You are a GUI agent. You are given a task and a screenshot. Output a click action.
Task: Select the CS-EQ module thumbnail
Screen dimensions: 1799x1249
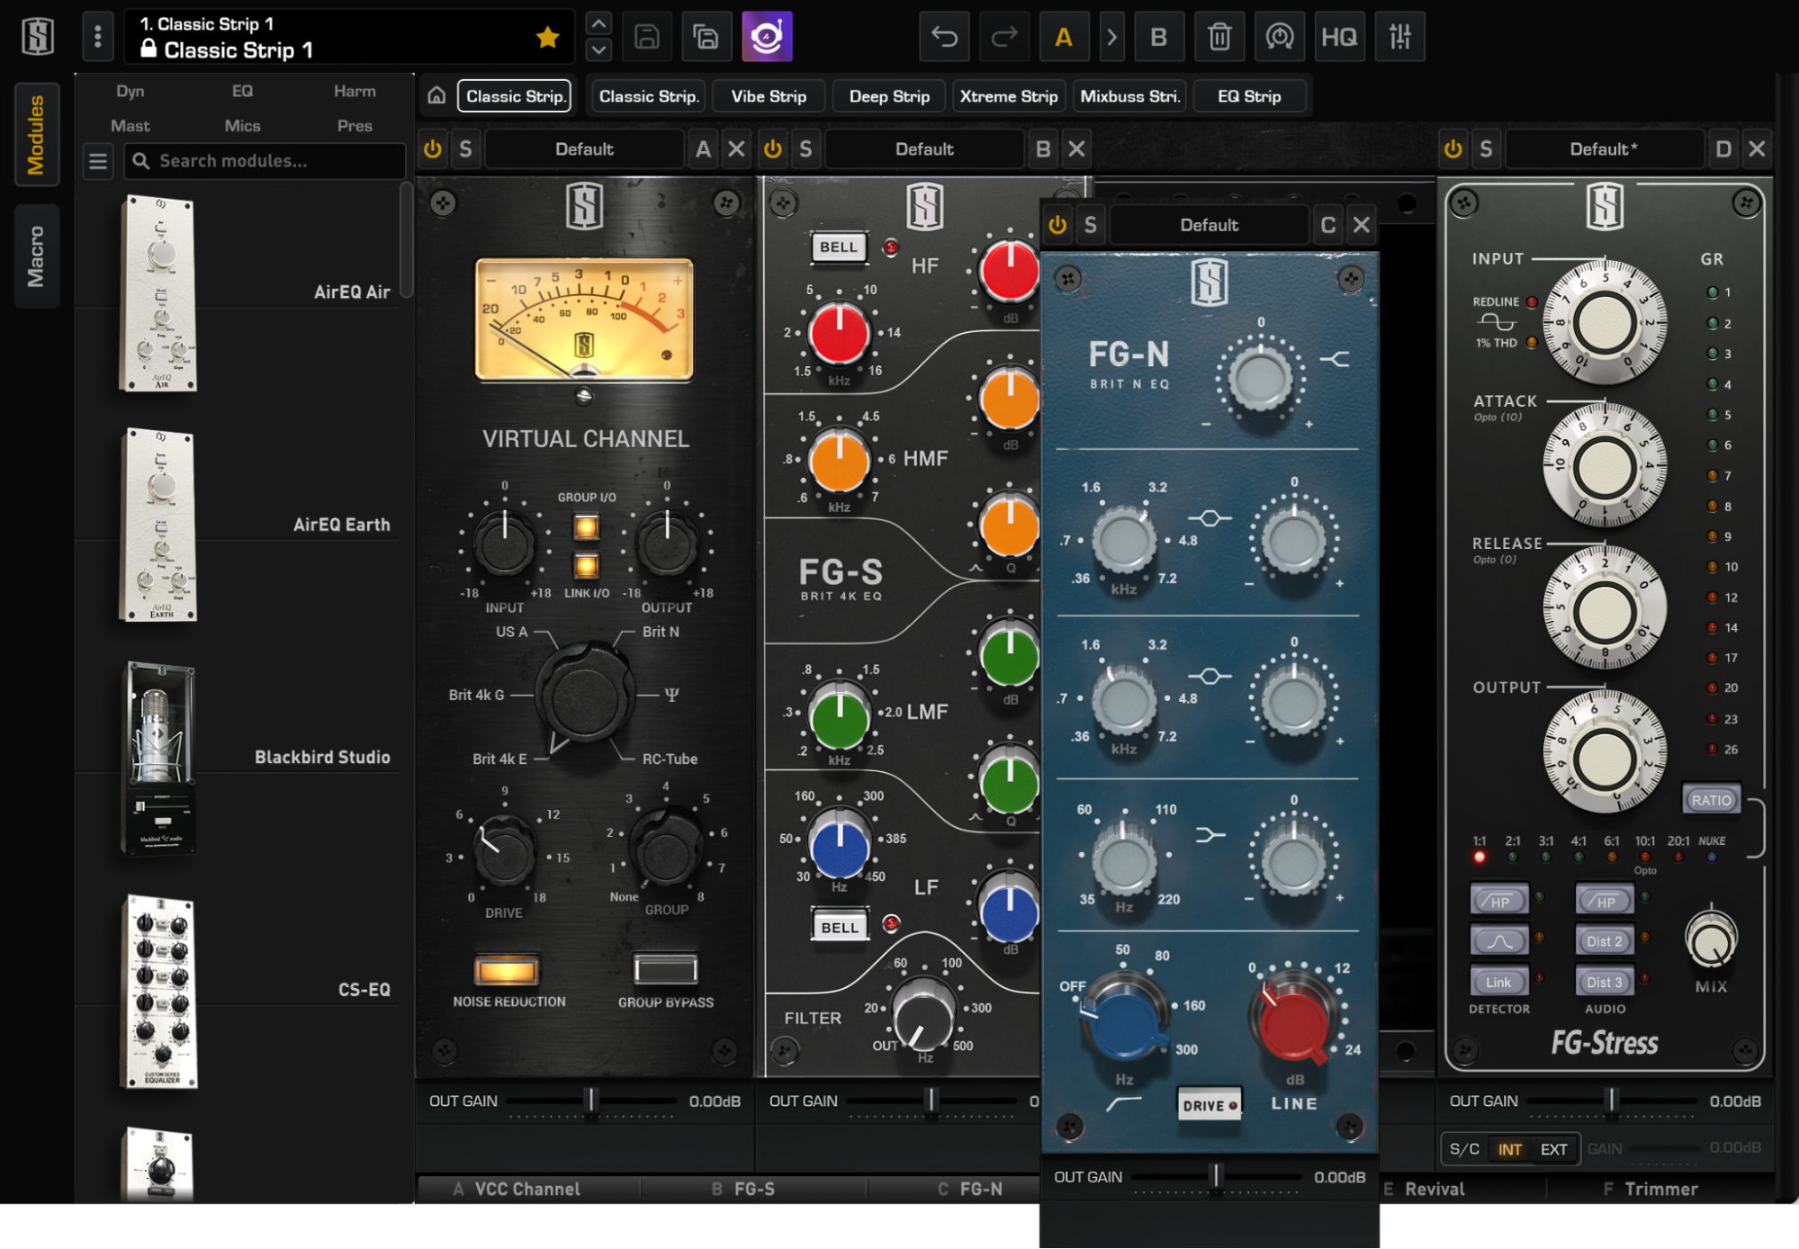(x=158, y=991)
